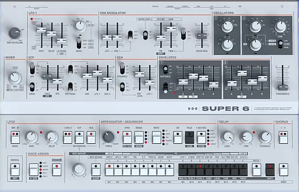Click the Patch button

pyautogui.click(x=257, y=170)
